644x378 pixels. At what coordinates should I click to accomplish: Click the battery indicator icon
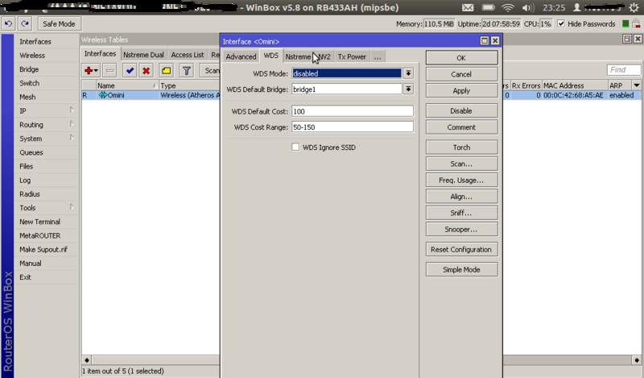(488, 7)
